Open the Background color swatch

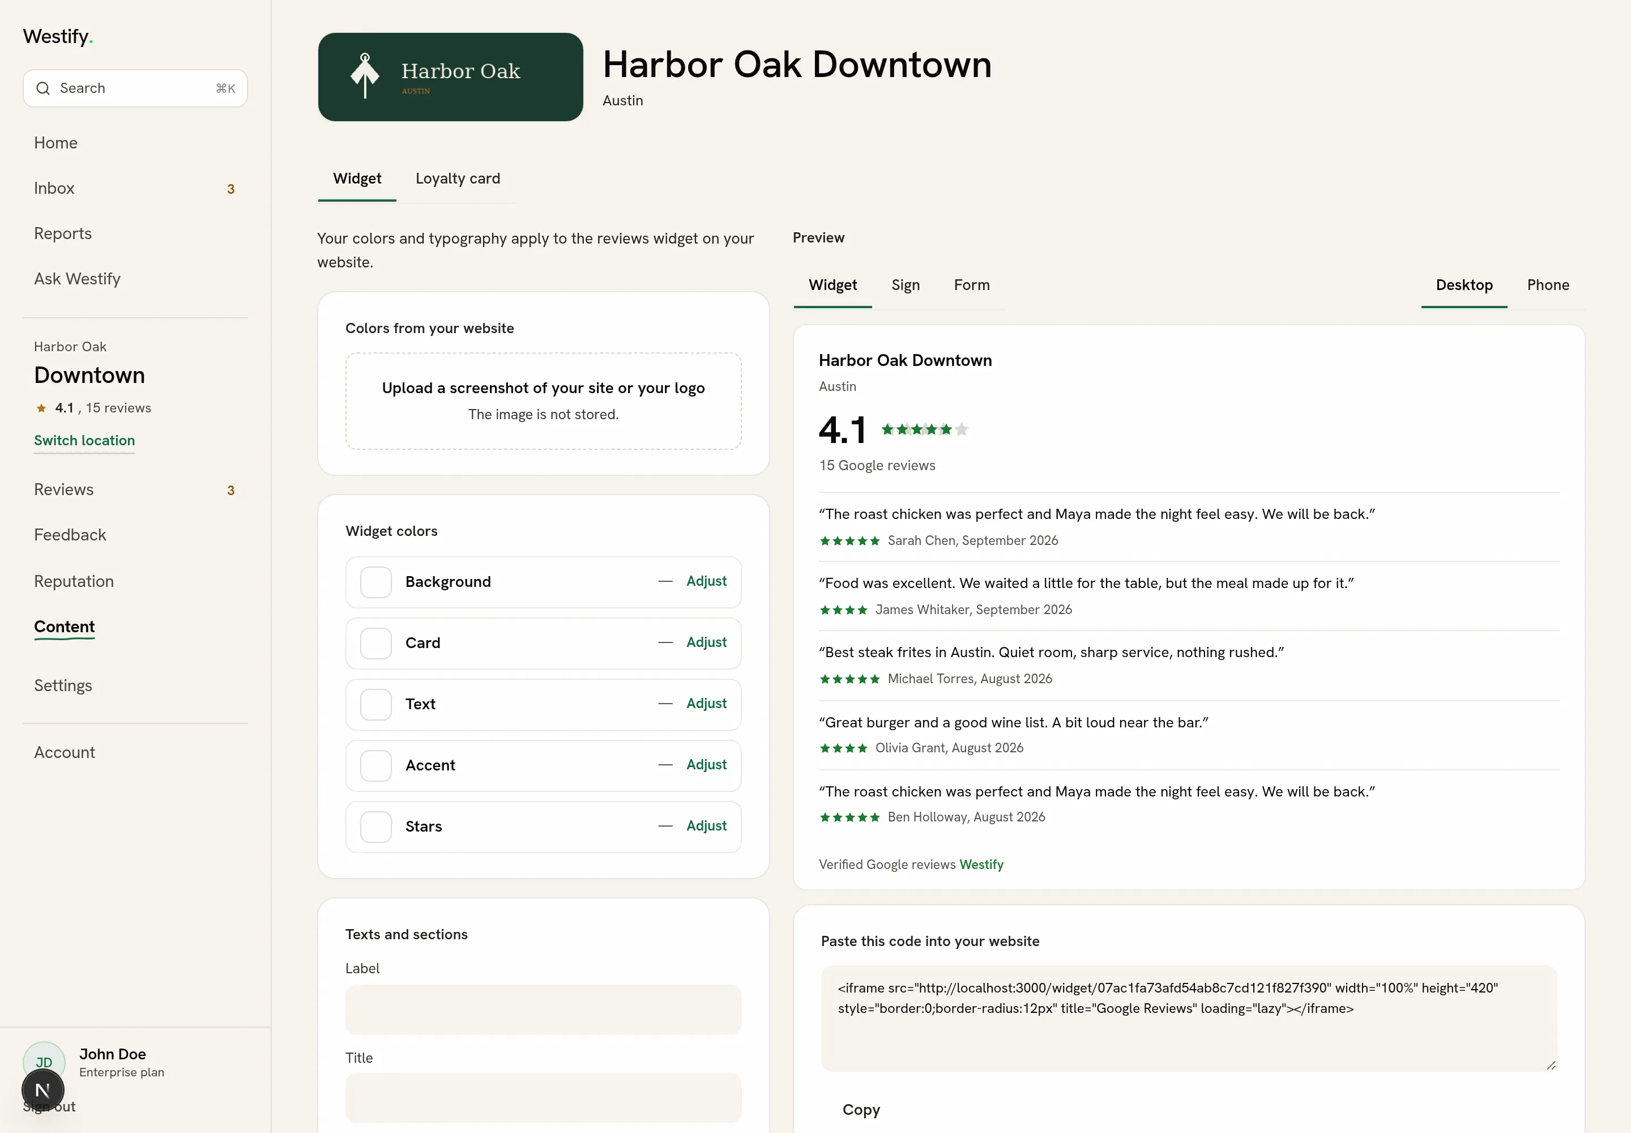[376, 582]
